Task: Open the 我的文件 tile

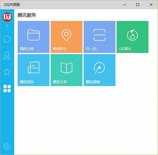Action: click(34, 37)
